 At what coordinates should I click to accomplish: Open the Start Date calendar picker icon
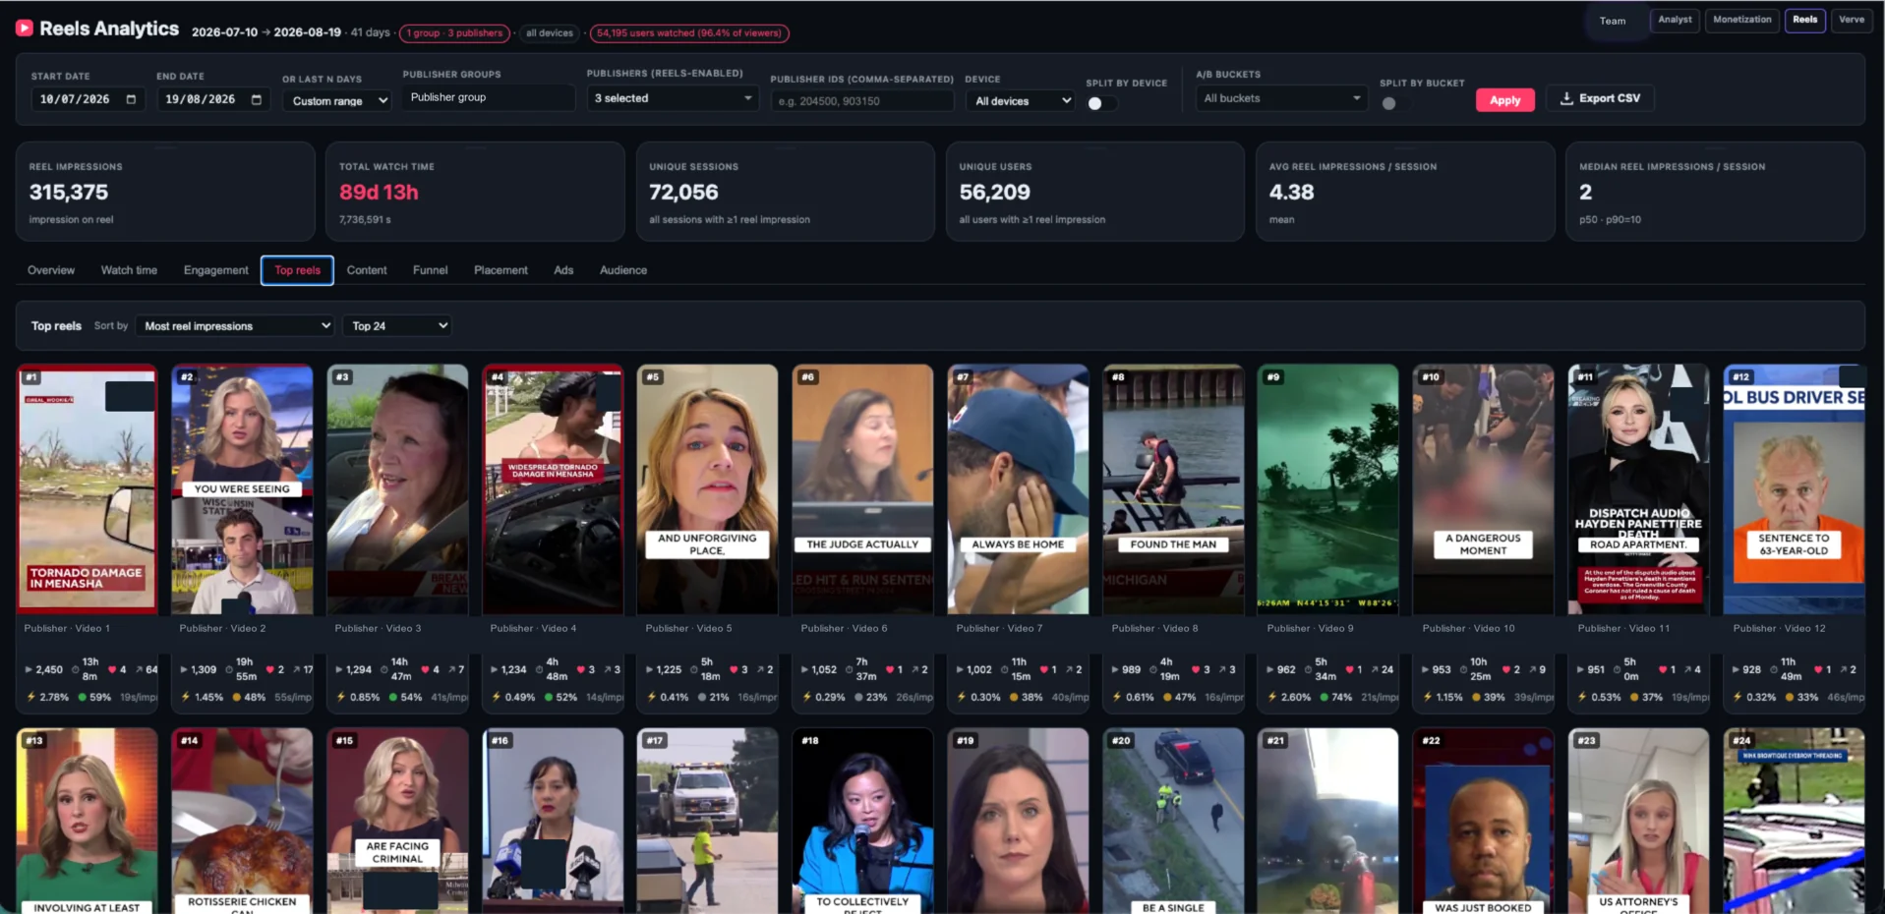pos(131,99)
